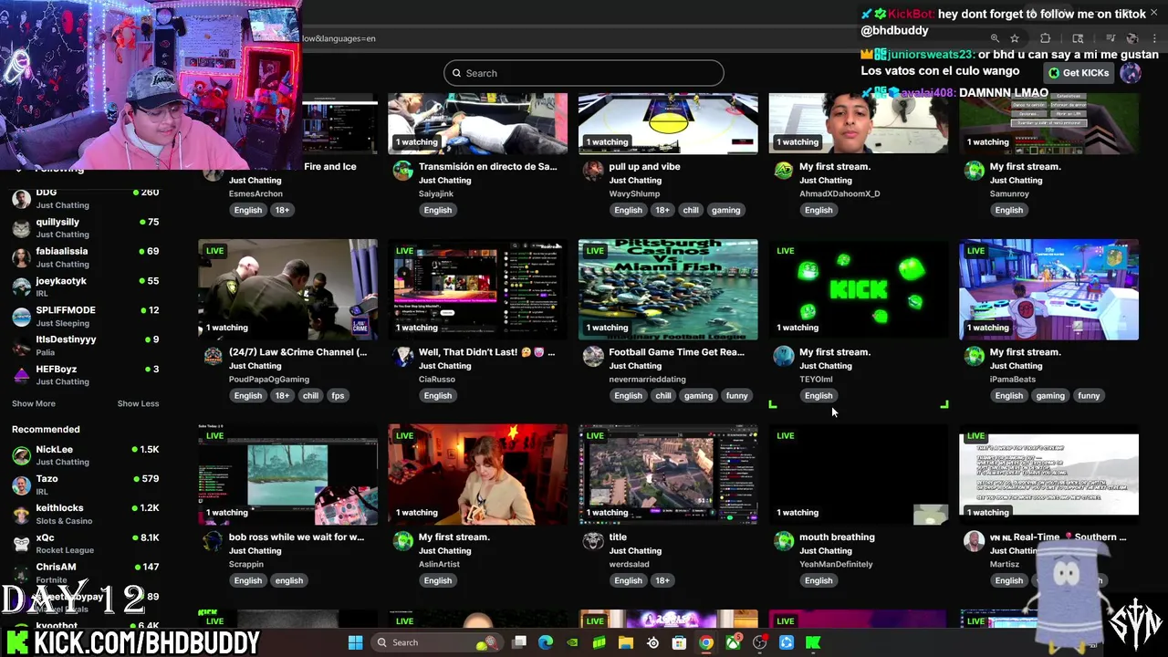Open the green Kick app in the taskbar
Image resolution: width=1168 pixels, height=657 pixels.
[812, 642]
